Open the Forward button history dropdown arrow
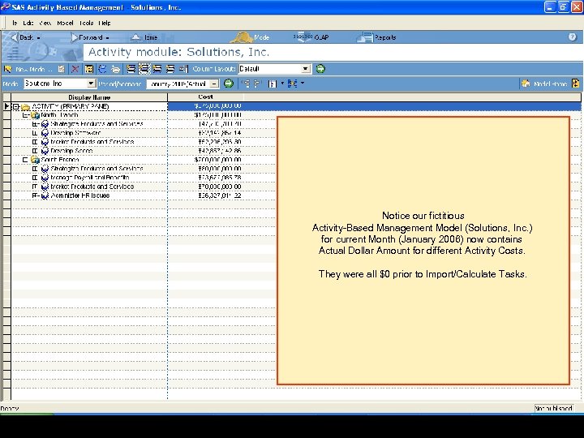 107,37
